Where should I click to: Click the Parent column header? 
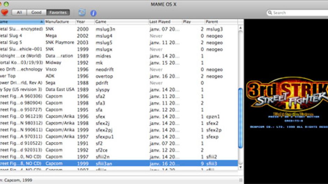click(220, 22)
